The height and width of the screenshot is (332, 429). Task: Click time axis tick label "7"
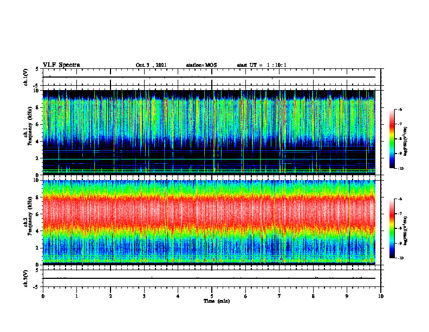tap(279, 296)
